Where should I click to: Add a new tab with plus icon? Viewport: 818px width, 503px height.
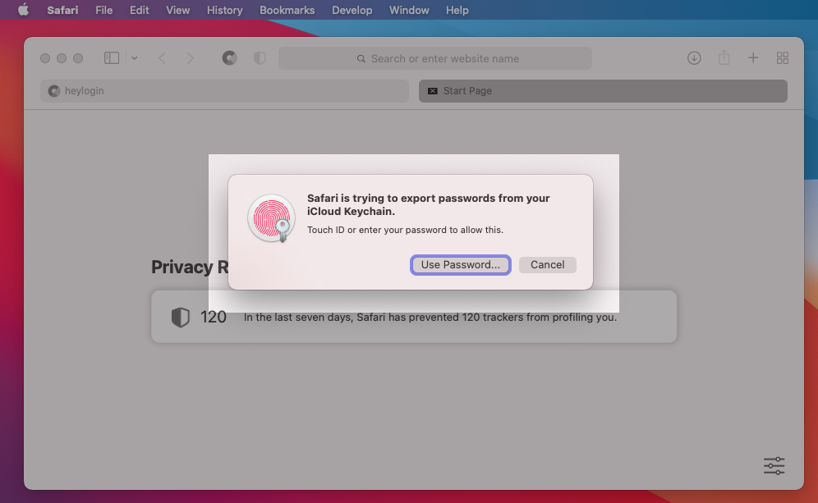(x=753, y=58)
